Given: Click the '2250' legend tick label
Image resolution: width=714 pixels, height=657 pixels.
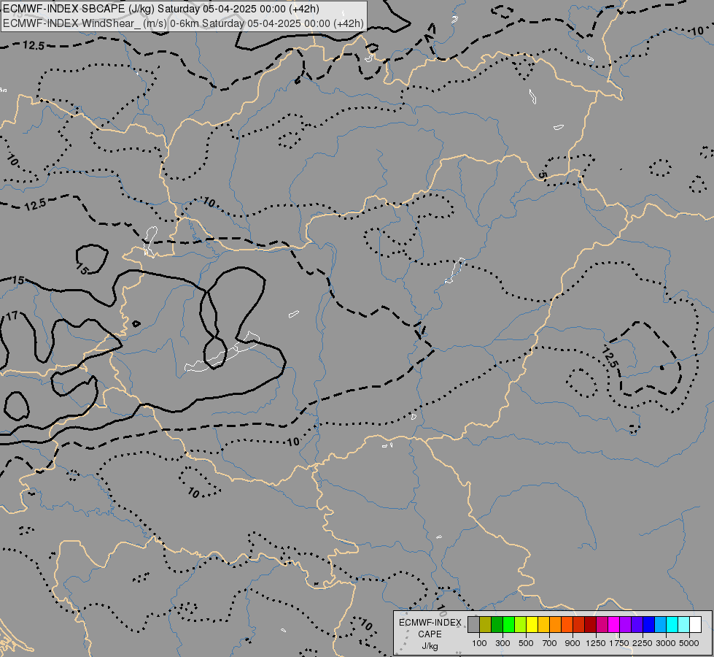Looking at the screenshot, I should 643,643.
